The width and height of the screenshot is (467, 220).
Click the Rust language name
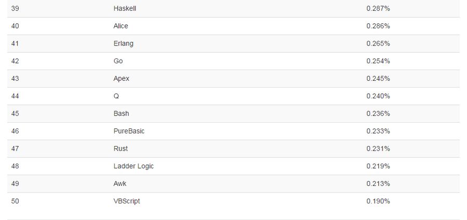click(x=120, y=149)
